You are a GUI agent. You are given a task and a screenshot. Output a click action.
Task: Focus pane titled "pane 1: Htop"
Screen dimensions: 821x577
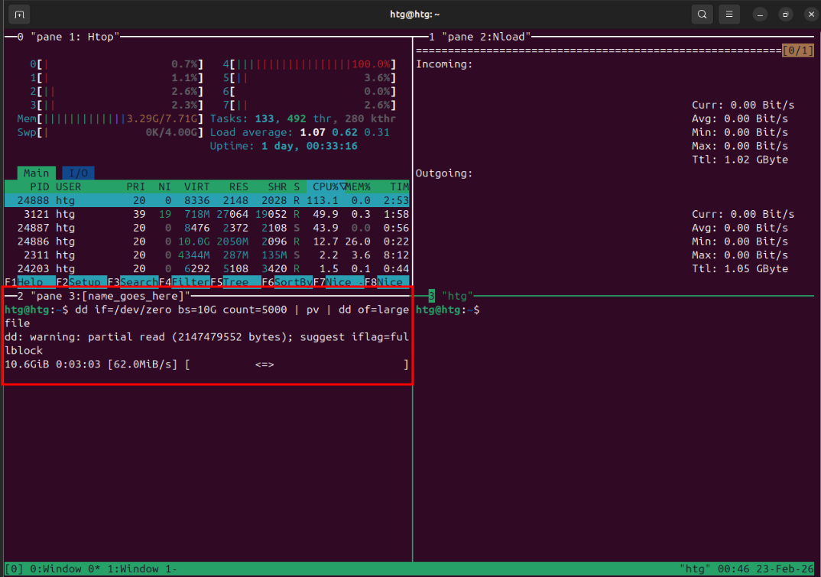point(75,37)
